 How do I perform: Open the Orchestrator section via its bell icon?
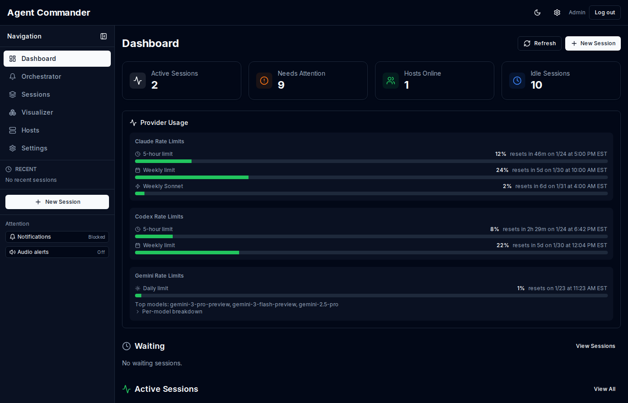[12, 77]
